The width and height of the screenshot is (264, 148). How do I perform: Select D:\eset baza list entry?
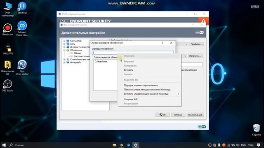(101, 62)
